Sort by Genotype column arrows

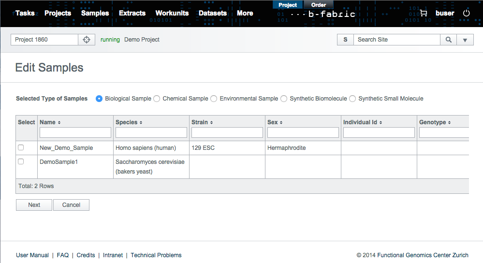tap(450, 123)
